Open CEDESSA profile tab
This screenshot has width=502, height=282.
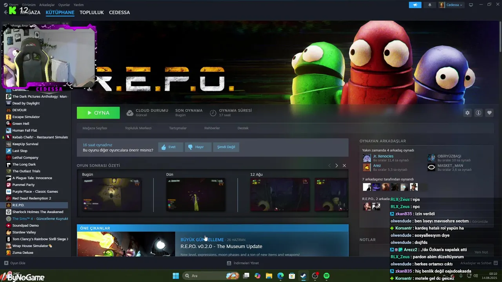pos(119,13)
